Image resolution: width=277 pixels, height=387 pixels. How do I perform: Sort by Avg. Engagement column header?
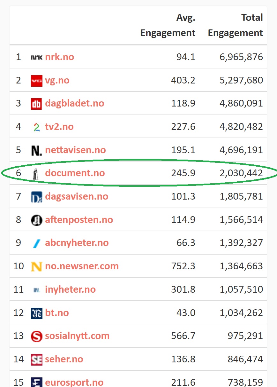168,25
